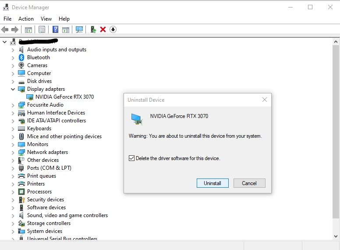Expand the Network adapters category
The image size is (340, 250).
pos(13,153)
